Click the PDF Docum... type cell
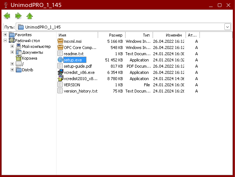Viewport: 235px width, 177px height. [x=139, y=66]
